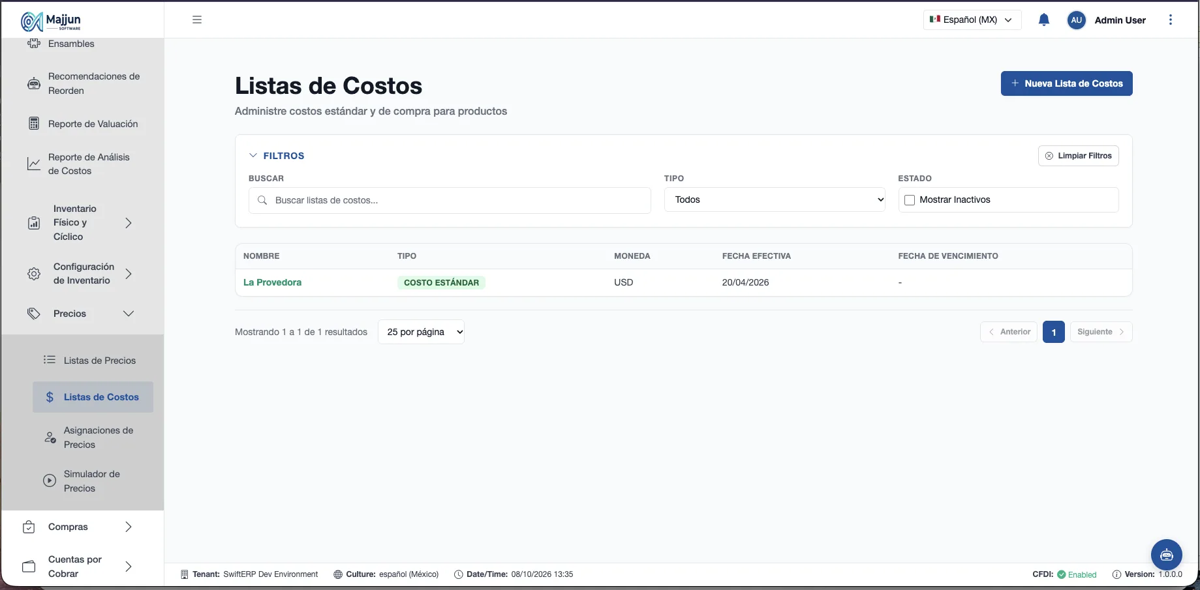Viewport: 1200px width, 590px height.
Task: Click the NOMBRE column header
Action: tap(261, 256)
